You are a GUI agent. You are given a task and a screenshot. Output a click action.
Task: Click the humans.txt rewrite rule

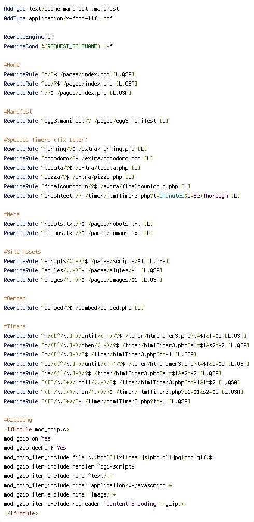(78, 232)
